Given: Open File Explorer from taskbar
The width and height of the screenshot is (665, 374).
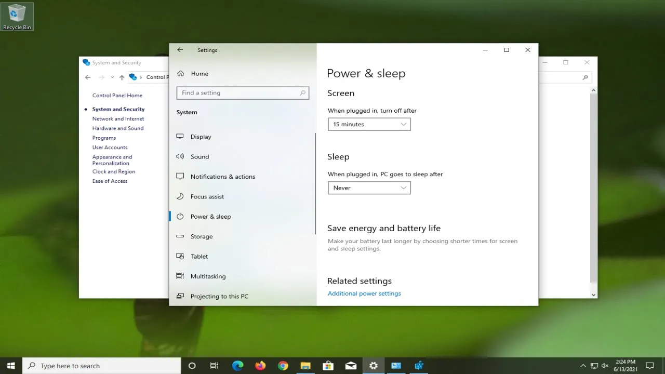Looking at the screenshot, I should [305, 366].
